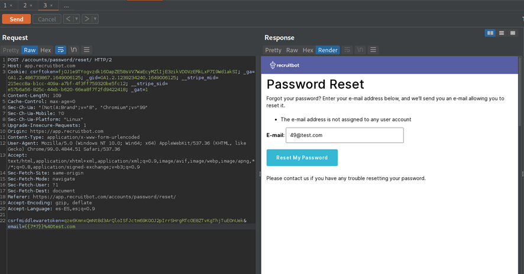
Task: Open the history forward dropdown arrow
Action: tap(95, 19)
